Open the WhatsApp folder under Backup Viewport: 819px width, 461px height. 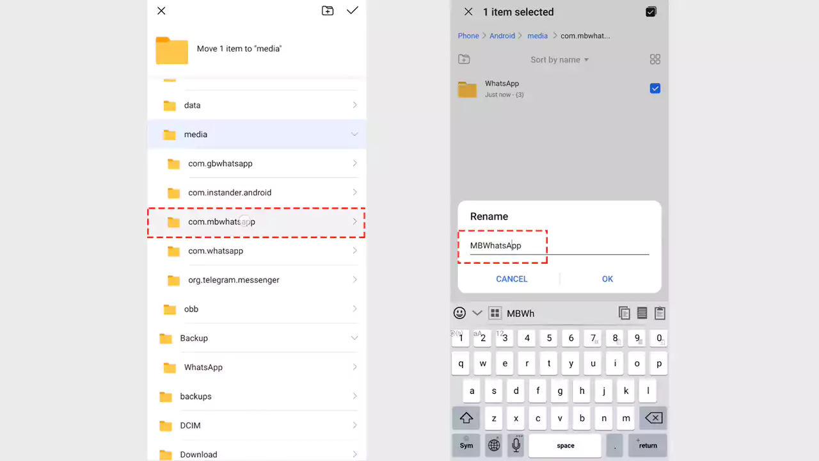pos(257,368)
